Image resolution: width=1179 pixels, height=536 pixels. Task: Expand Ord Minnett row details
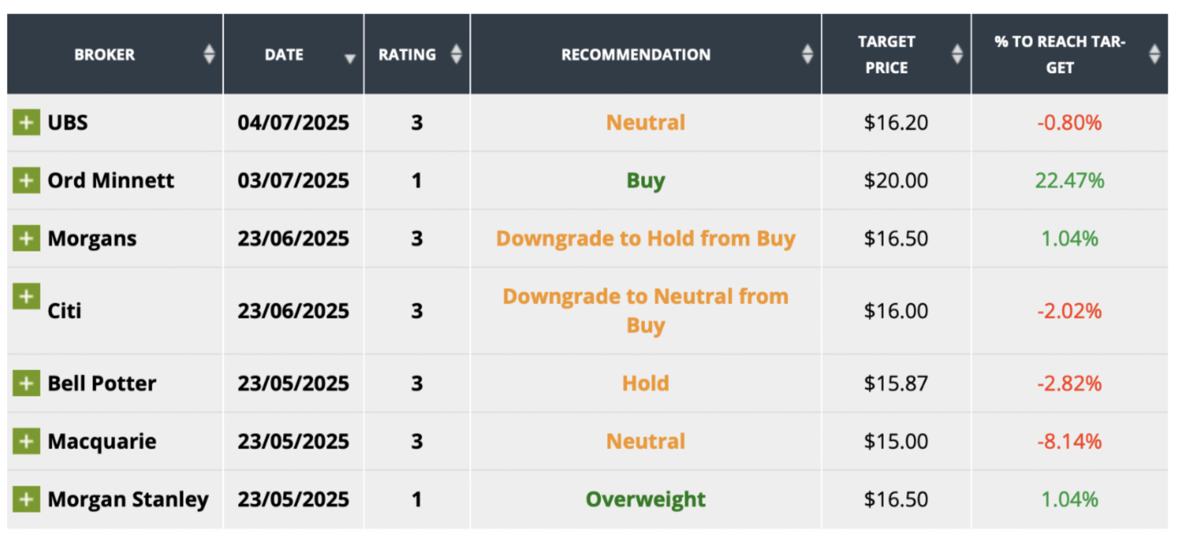(26, 180)
